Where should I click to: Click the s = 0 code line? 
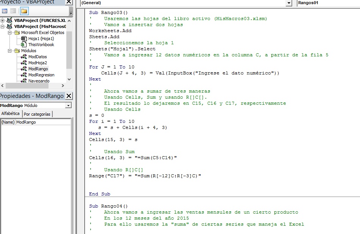[96, 115]
